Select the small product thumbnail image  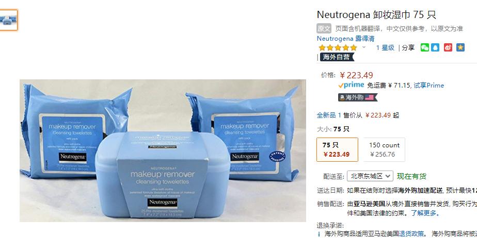pos(8,20)
